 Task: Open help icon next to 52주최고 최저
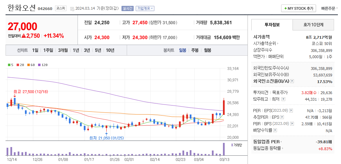click(283, 99)
